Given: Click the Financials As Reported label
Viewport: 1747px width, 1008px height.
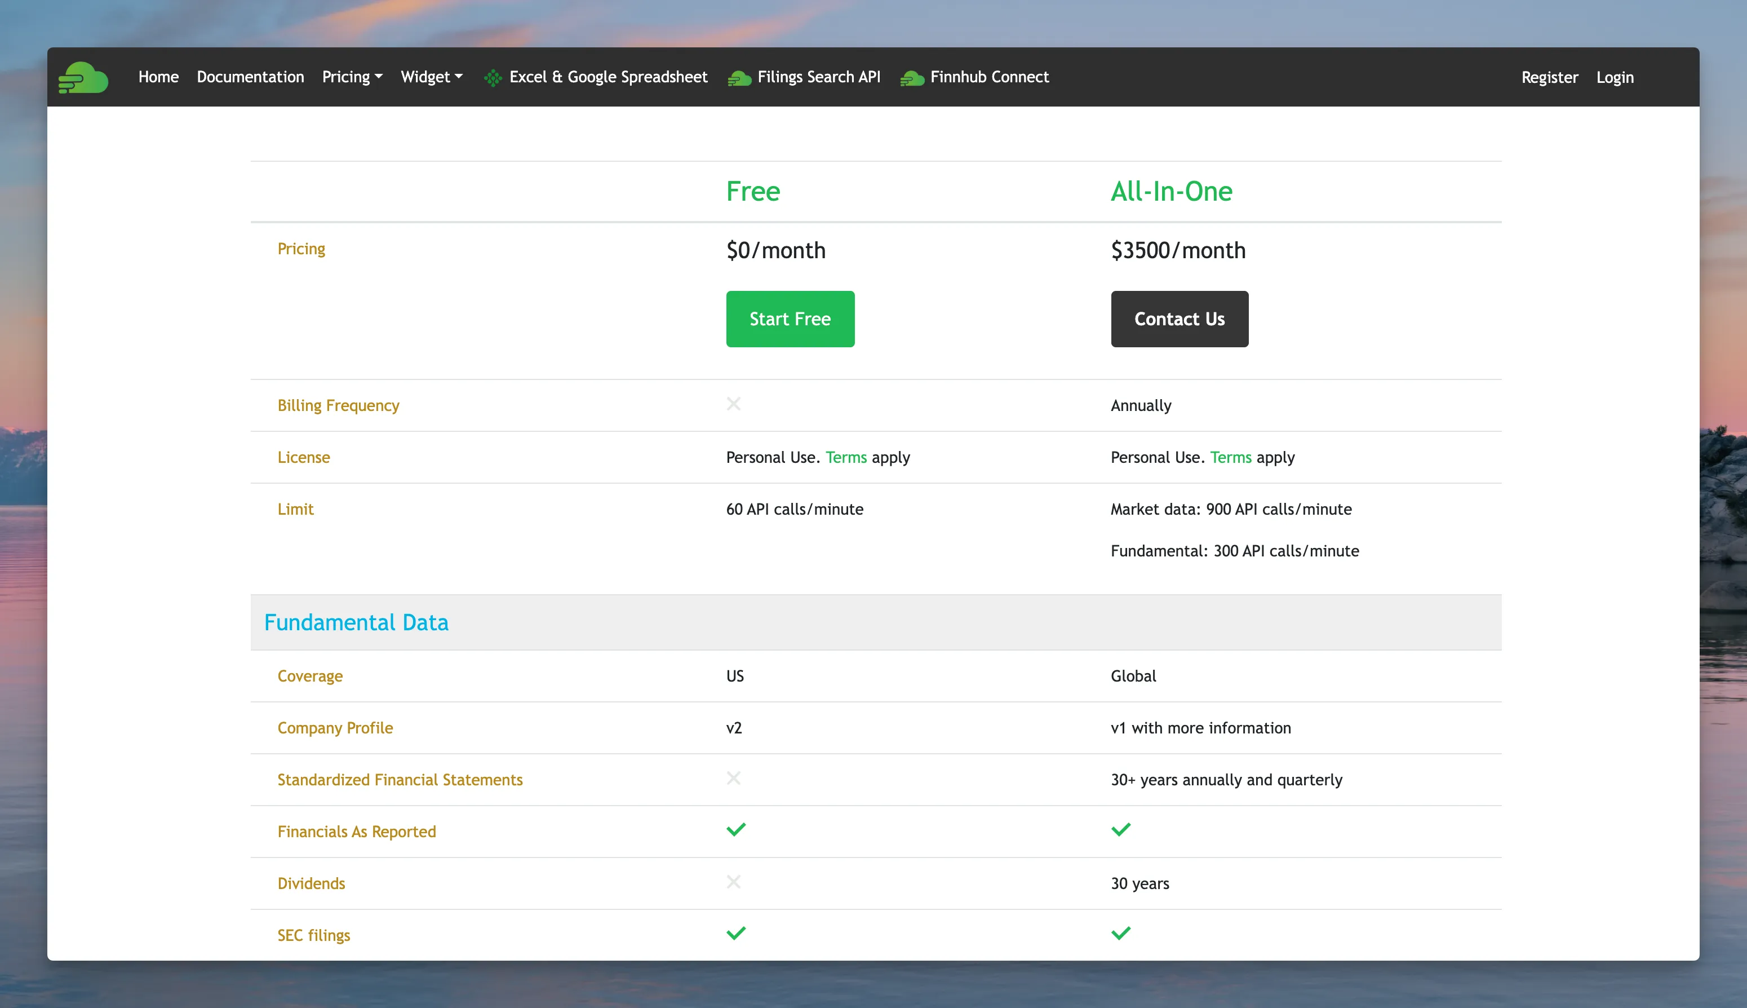Looking at the screenshot, I should 356,832.
